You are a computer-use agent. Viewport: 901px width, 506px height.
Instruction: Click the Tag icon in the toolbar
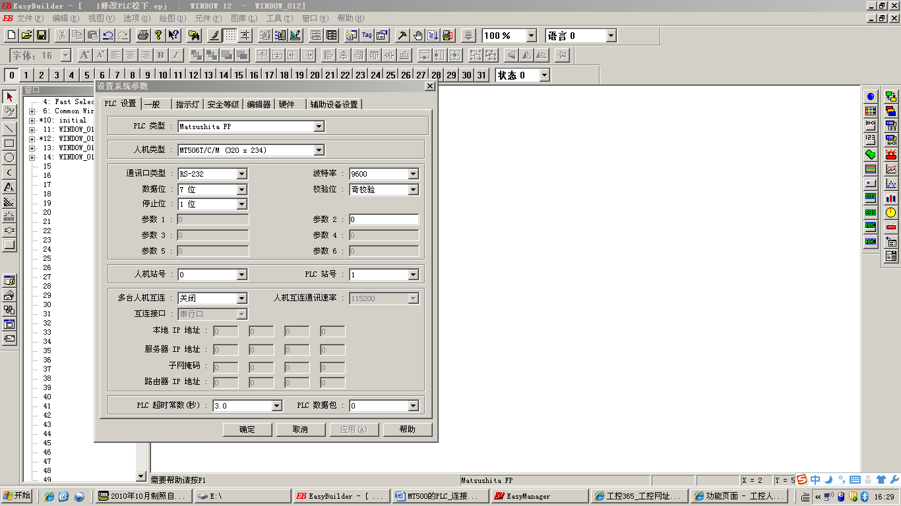pyautogui.click(x=367, y=36)
